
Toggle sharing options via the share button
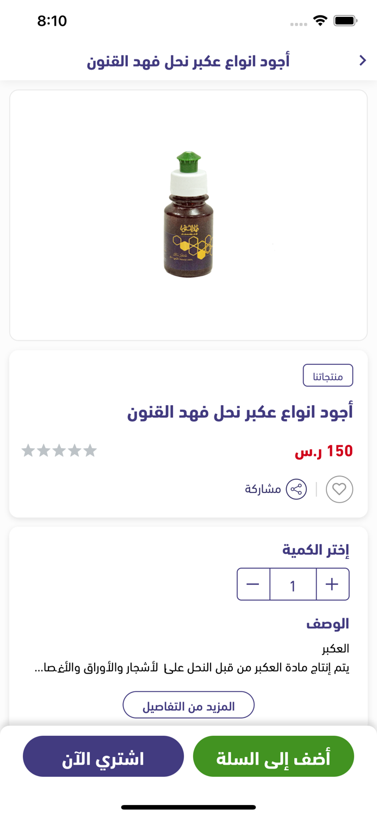click(296, 489)
